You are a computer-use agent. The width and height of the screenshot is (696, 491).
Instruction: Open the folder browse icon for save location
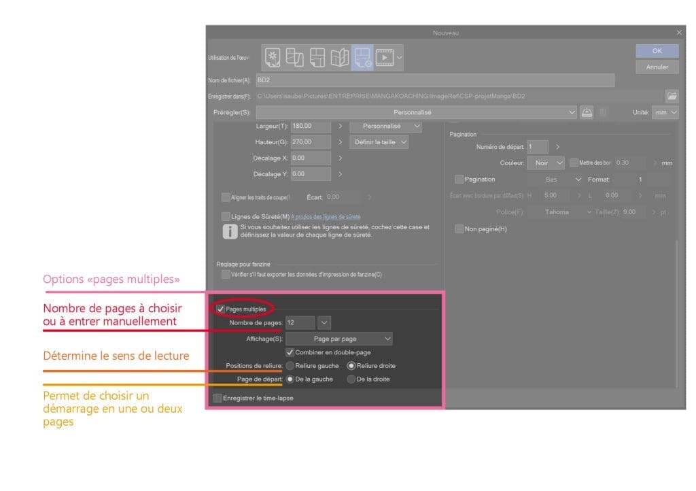click(x=672, y=96)
